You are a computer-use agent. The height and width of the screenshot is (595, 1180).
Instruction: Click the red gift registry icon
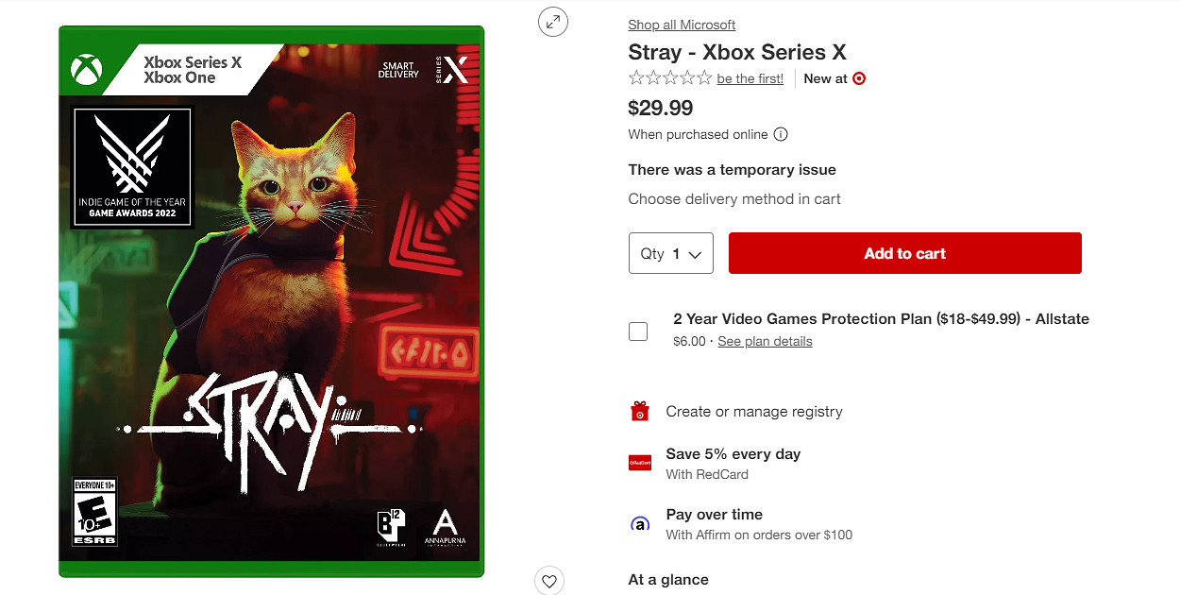[x=639, y=411]
